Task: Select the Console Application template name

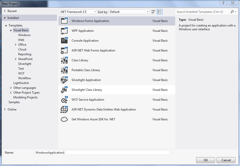Action: pyautogui.click(x=85, y=41)
